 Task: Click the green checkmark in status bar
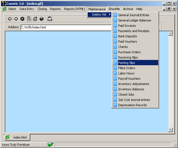pos(51,145)
